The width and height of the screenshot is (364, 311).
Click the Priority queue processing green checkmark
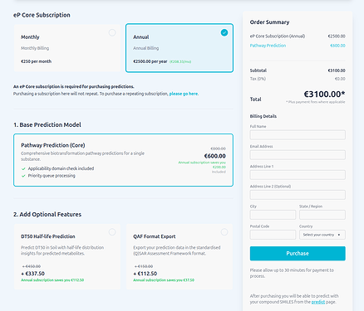pyautogui.click(x=23, y=176)
